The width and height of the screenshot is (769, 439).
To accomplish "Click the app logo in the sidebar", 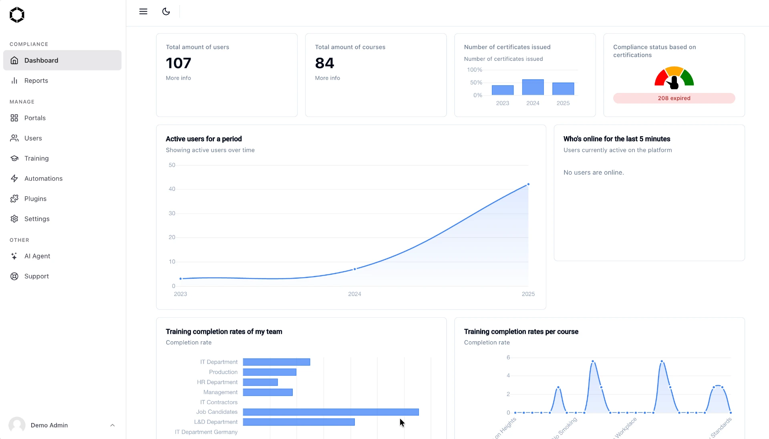I will point(17,15).
